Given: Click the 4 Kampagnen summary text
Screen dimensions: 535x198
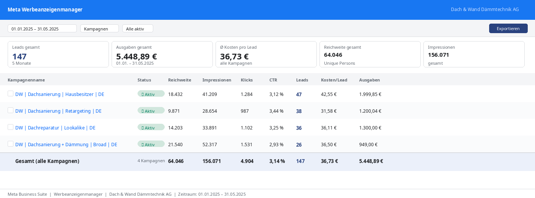Looking at the screenshot, I should tap(151, 161).
